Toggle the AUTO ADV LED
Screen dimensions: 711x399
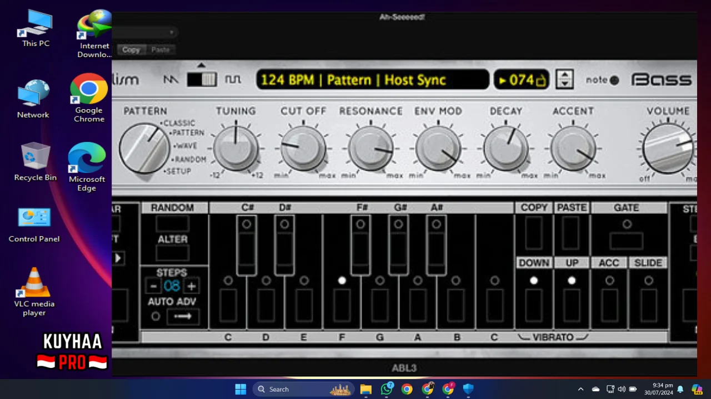(x=156, y=316)
